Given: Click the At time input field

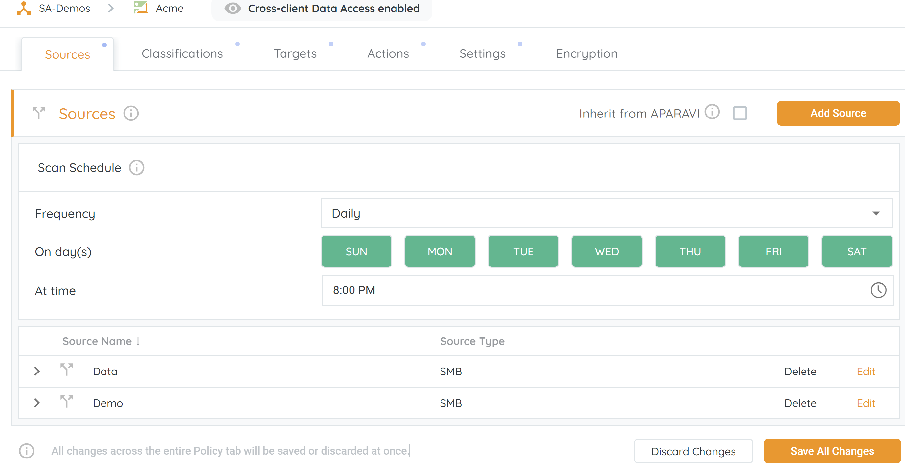Looking at the screenshot, I should pyautogui.click(x=597, y=290).
